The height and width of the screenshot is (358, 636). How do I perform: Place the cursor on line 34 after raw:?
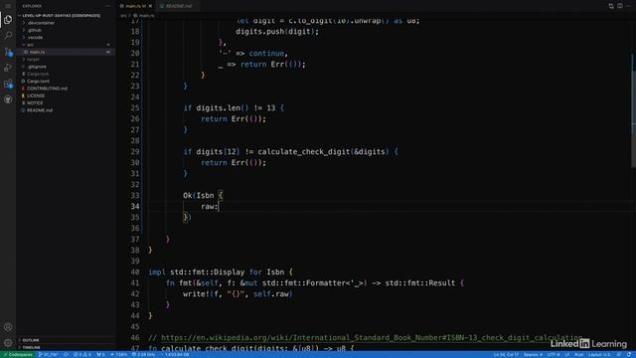(x=219, y=207)
